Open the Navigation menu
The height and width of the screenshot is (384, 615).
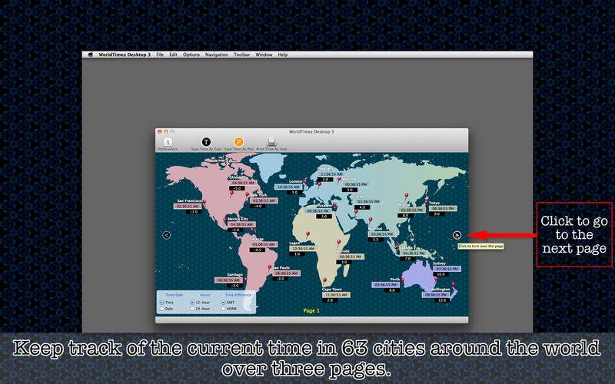pyautogui.click(x=217, y=55)
